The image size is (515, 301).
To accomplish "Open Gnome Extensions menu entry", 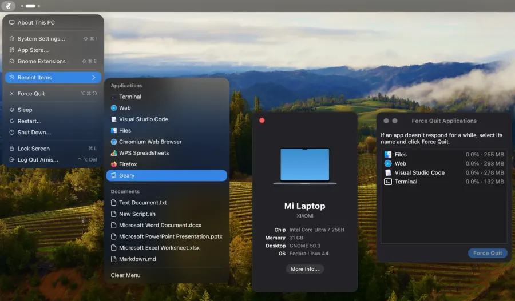I will coord(53,61).
